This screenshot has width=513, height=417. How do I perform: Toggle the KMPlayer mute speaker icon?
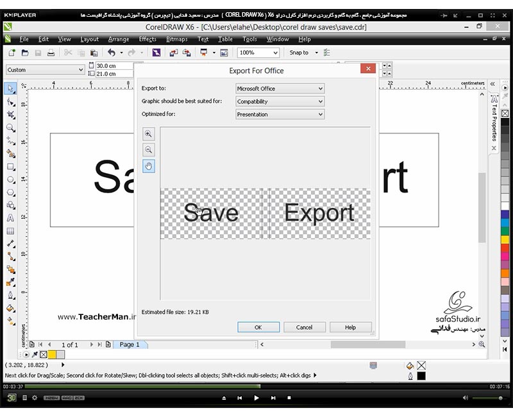coord(466,398)
